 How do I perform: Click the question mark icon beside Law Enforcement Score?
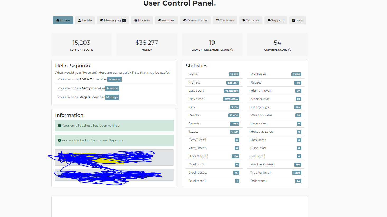tap(232, 50)
